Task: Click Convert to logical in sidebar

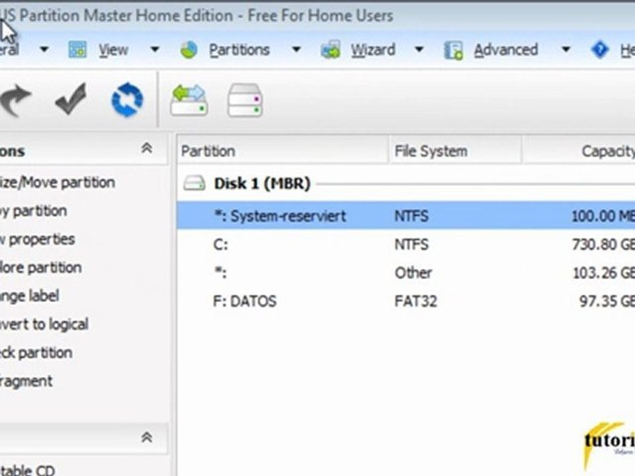Action: pos(44,324)
